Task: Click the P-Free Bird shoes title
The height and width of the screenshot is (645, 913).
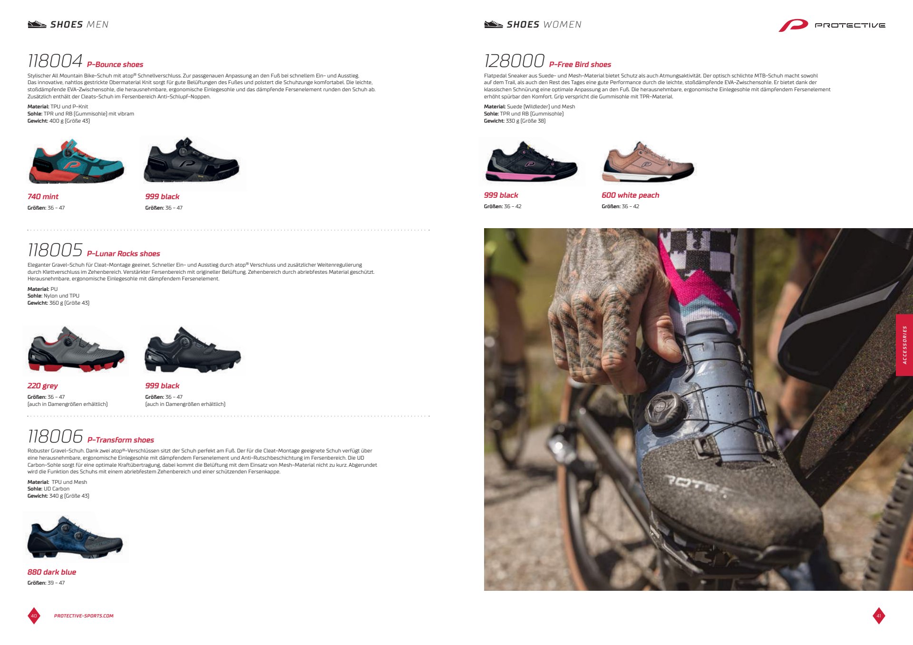Action: tap(580, 65)
